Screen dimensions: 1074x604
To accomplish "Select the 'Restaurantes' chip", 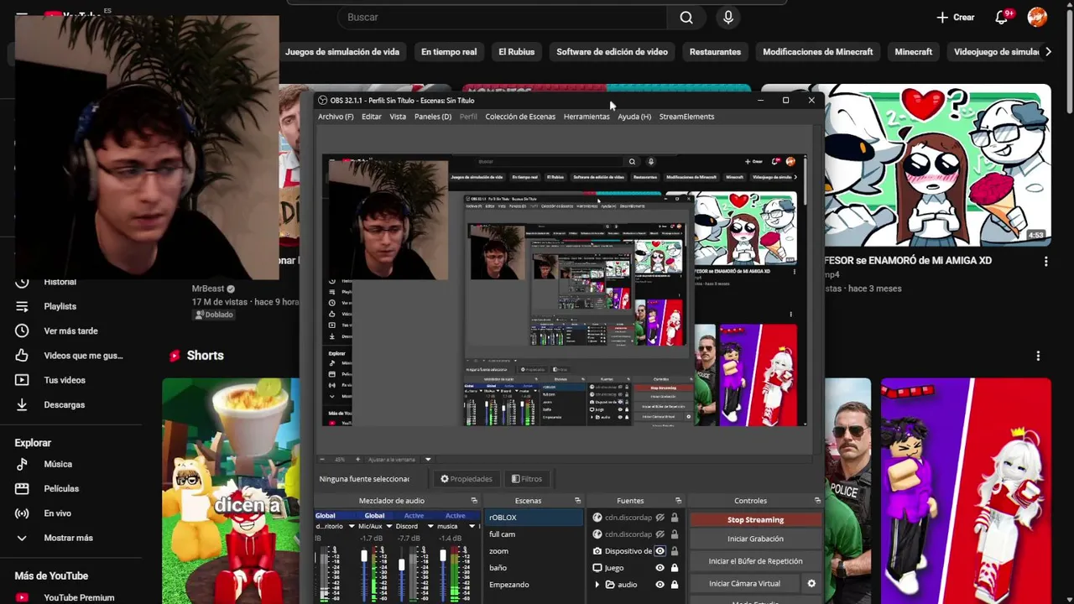I will [715, 52].
